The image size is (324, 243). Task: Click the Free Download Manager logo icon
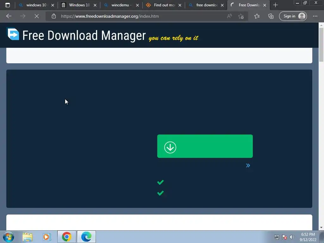(x=13, y=34)
